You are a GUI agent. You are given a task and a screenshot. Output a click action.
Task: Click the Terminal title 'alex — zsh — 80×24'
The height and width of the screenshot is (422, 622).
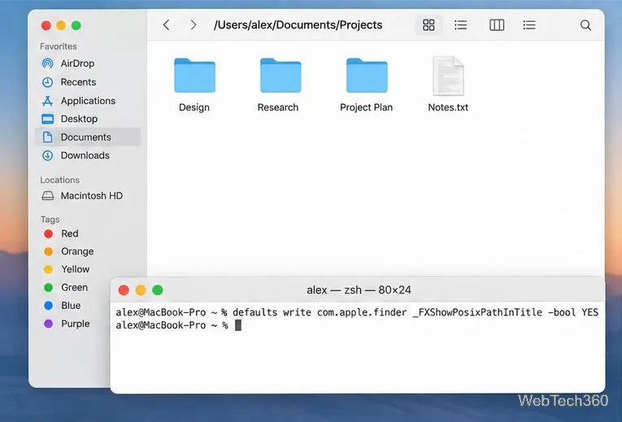pos(359,290)
